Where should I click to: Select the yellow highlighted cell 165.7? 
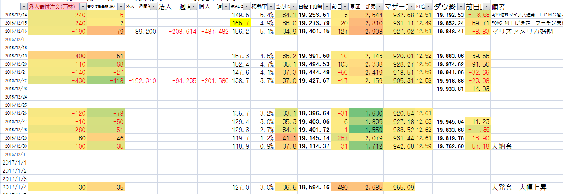pyautogui.click(x=240, y=23)
